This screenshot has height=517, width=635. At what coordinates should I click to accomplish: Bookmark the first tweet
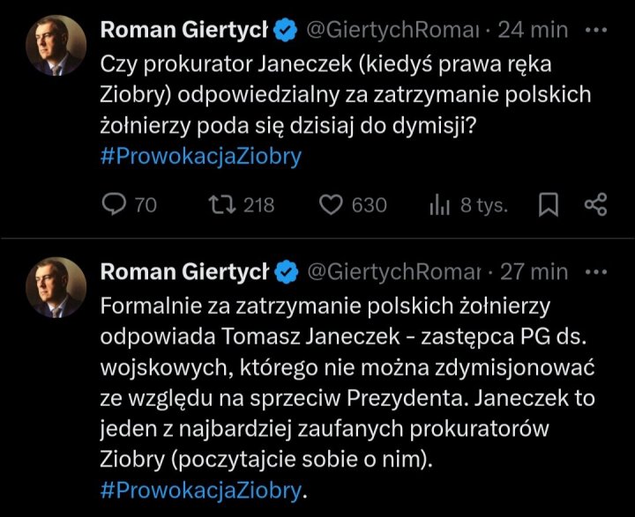click(x=549, y=205)
